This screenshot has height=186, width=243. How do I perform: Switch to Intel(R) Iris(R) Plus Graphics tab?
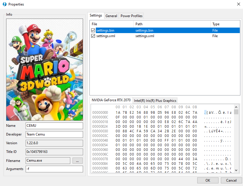tap(155, 101)
